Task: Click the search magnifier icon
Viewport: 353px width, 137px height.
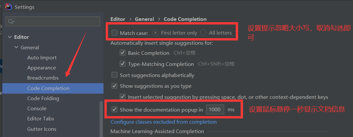Action: click(11, 22)
